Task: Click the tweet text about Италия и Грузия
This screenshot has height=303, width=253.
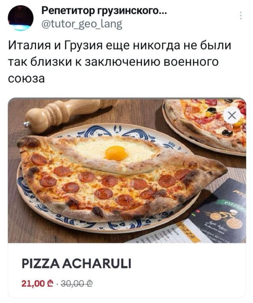Action: tap(119, 62)
